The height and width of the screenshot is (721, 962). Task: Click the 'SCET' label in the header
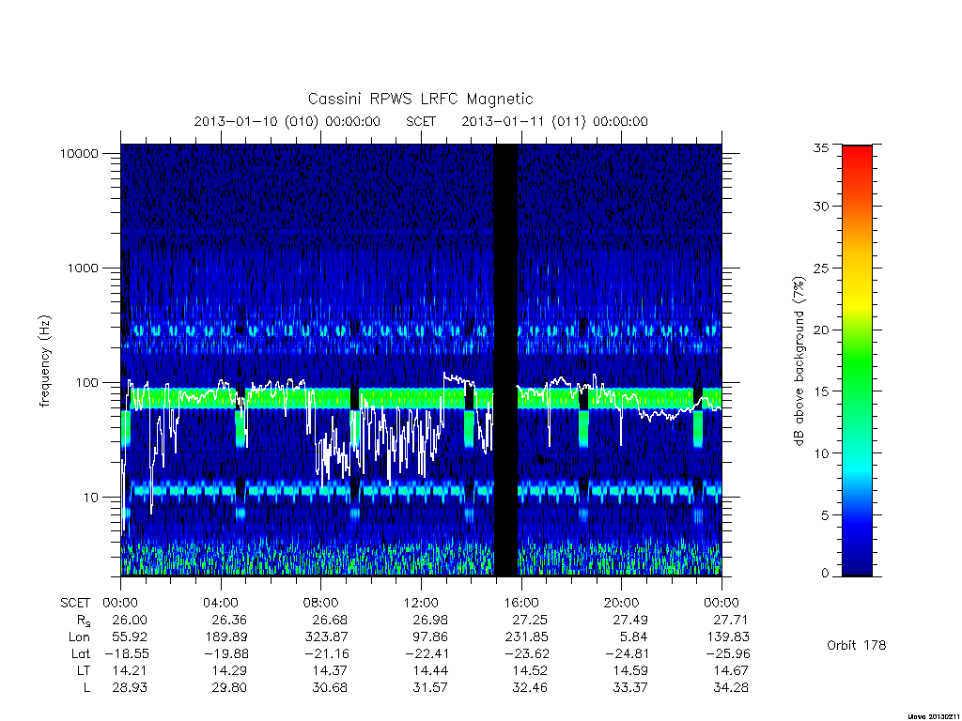pyautogui.click(x=421, y=121)
